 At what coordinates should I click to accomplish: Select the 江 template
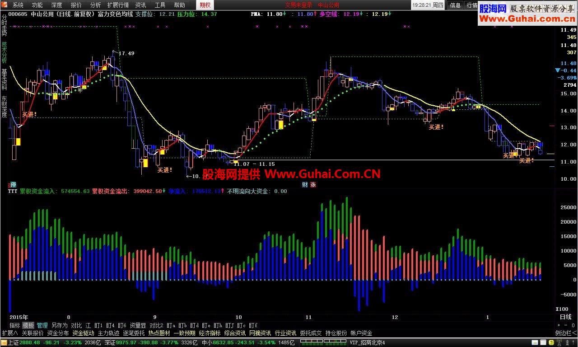(88, 325)
